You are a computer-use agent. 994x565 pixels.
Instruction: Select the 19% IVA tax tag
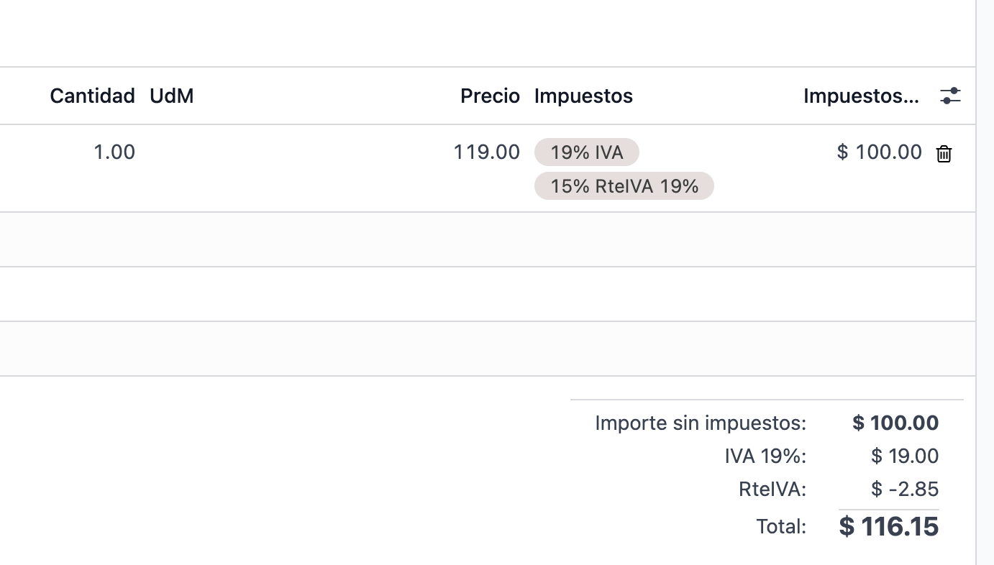[587, 152]
